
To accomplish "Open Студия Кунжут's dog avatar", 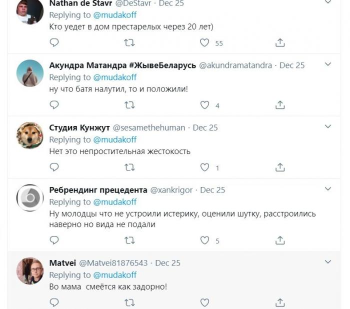I will click(30, 136).
